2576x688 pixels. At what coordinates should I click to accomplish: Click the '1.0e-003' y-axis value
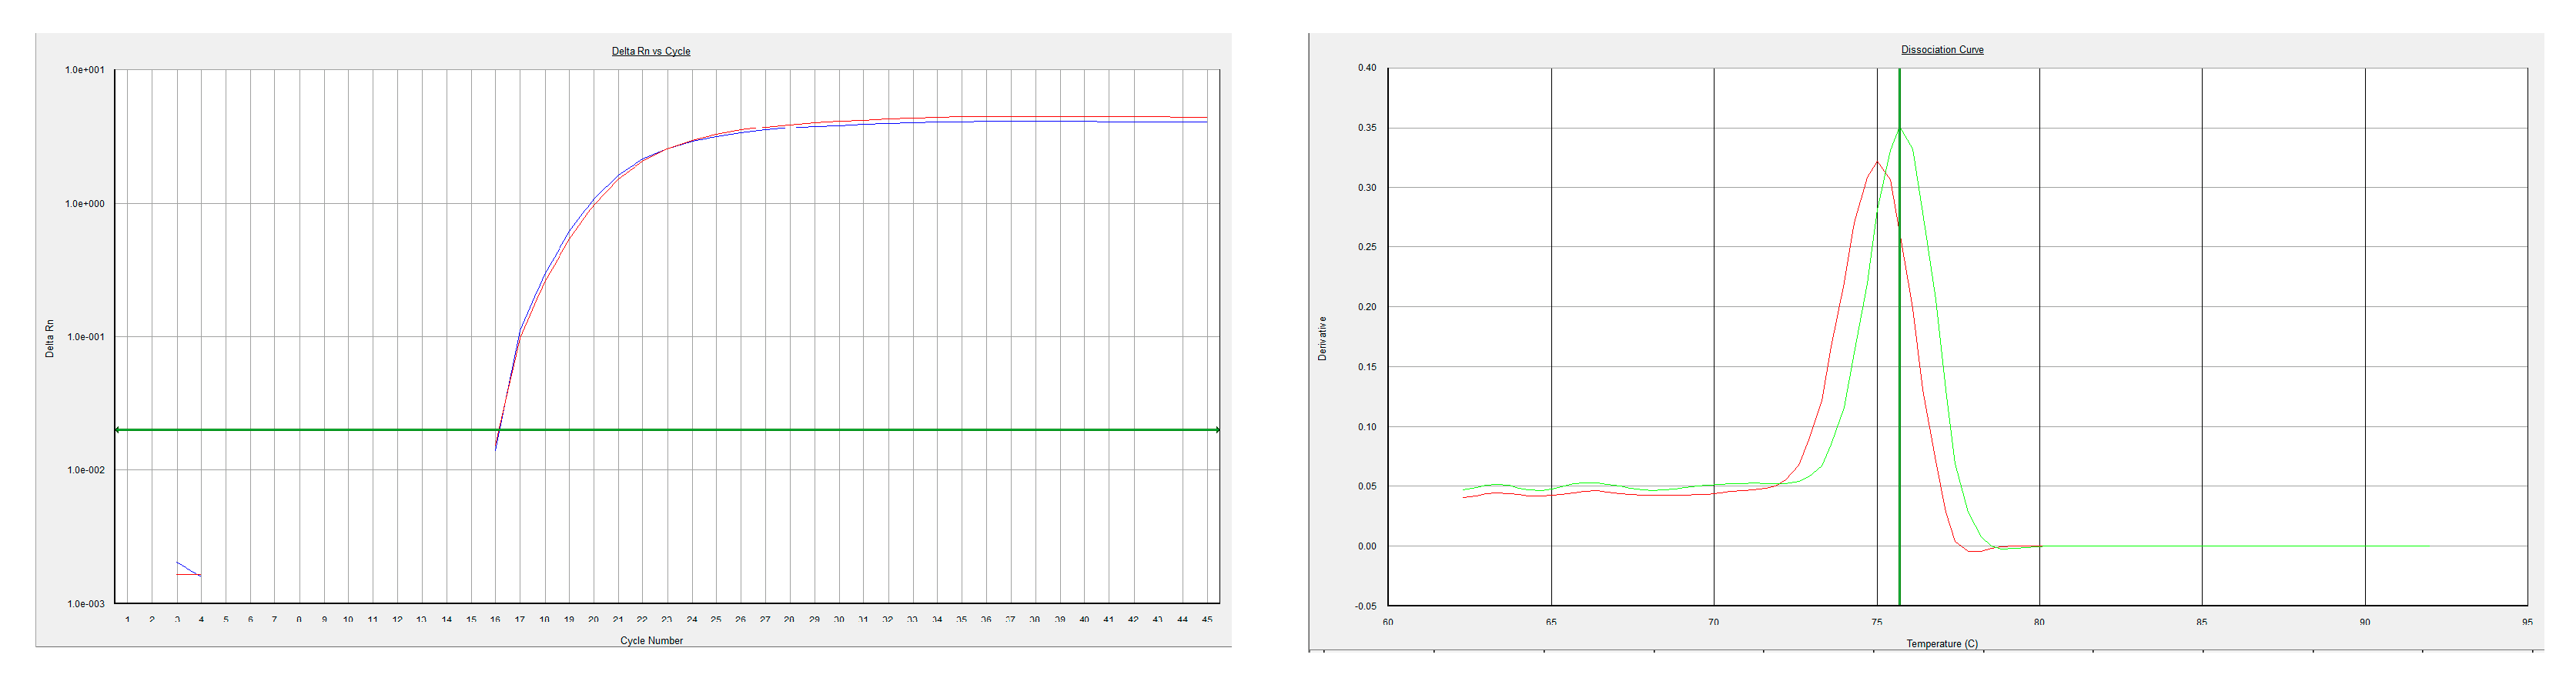click(85, 604)
